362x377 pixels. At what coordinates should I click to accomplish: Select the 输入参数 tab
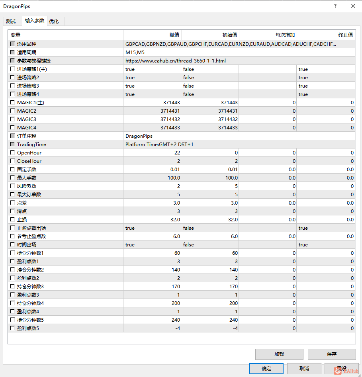point(35,21)
